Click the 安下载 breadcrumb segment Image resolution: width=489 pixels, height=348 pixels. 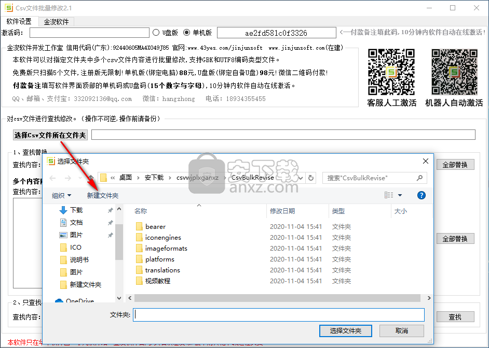pyautogui.click(x=154, y=178)
